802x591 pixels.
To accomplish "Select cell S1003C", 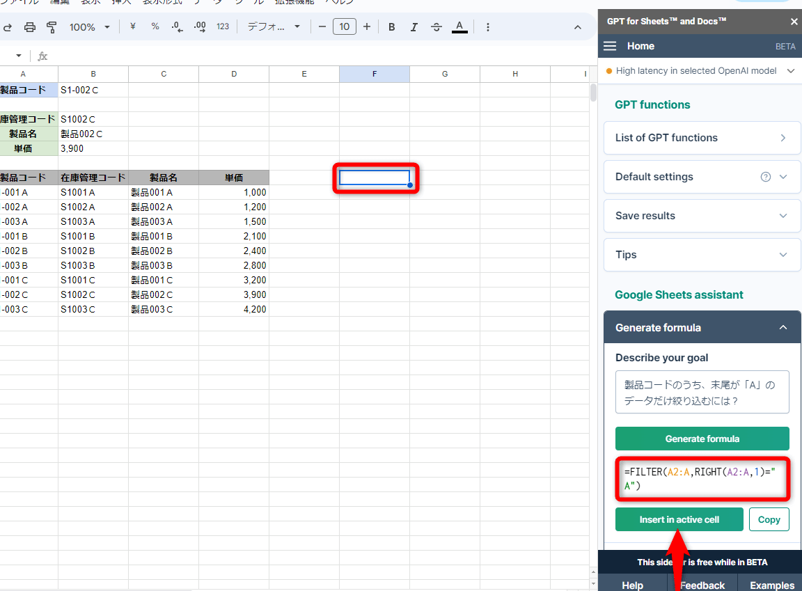I will tap(93, 310).
